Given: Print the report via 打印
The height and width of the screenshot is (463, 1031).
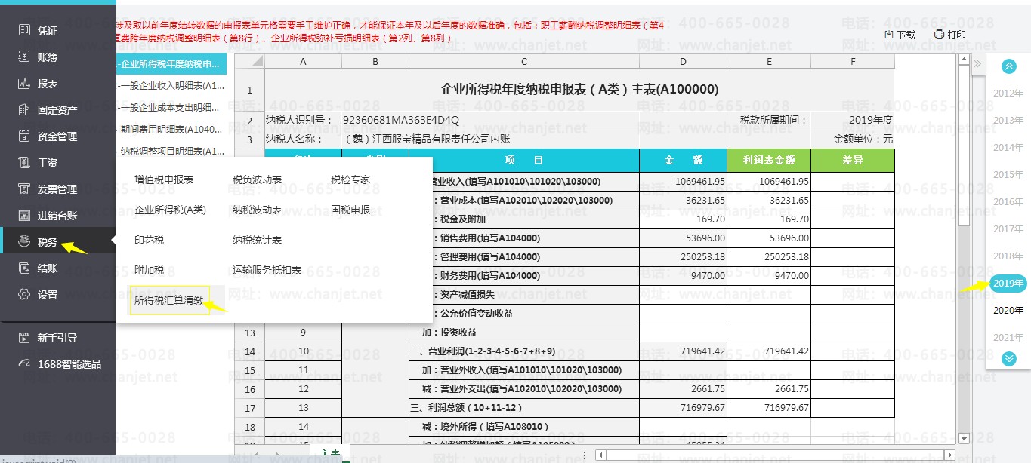Looking at the screenshot, I should [950, 35].
